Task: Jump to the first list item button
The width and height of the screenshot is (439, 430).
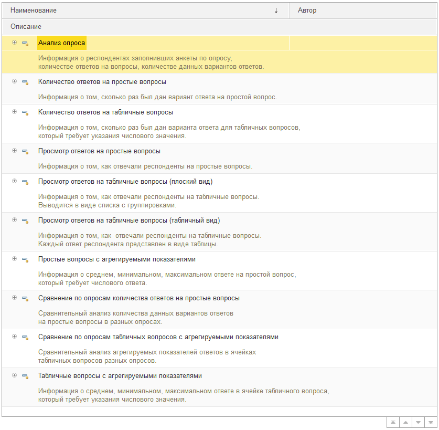Action: point(392,422)
